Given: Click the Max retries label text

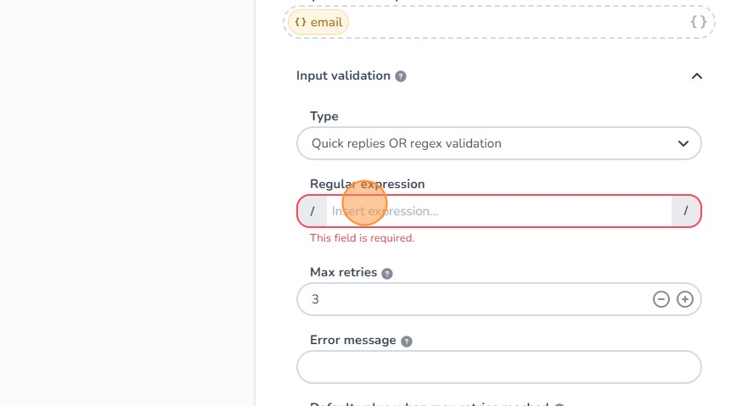Looking at the screenshot, I should [x=343, y=273].
